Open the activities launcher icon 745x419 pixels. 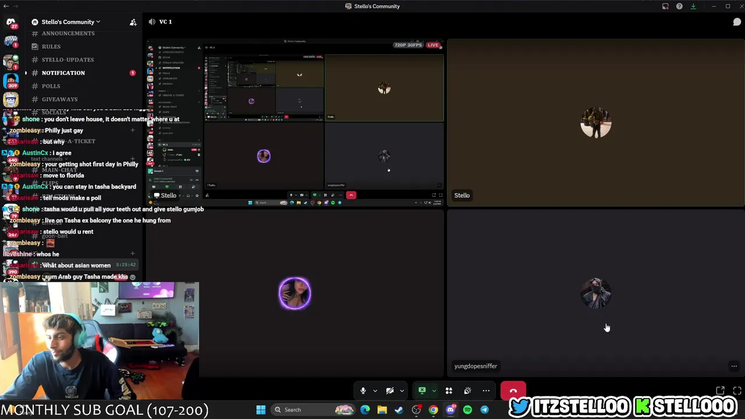(449, 391)
